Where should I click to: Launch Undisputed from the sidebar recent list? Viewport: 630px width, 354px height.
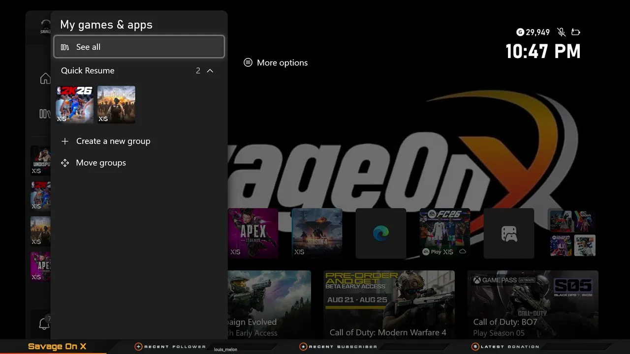40,161
